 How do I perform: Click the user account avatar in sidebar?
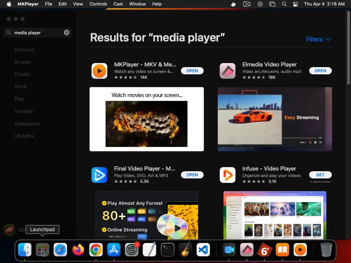click(x=9, y=230)
